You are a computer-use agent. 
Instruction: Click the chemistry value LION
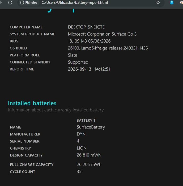click(82, 148)
